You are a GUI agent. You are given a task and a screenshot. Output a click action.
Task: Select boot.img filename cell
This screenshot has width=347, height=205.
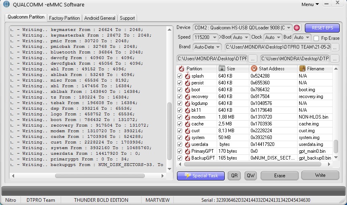click(315, 90)
